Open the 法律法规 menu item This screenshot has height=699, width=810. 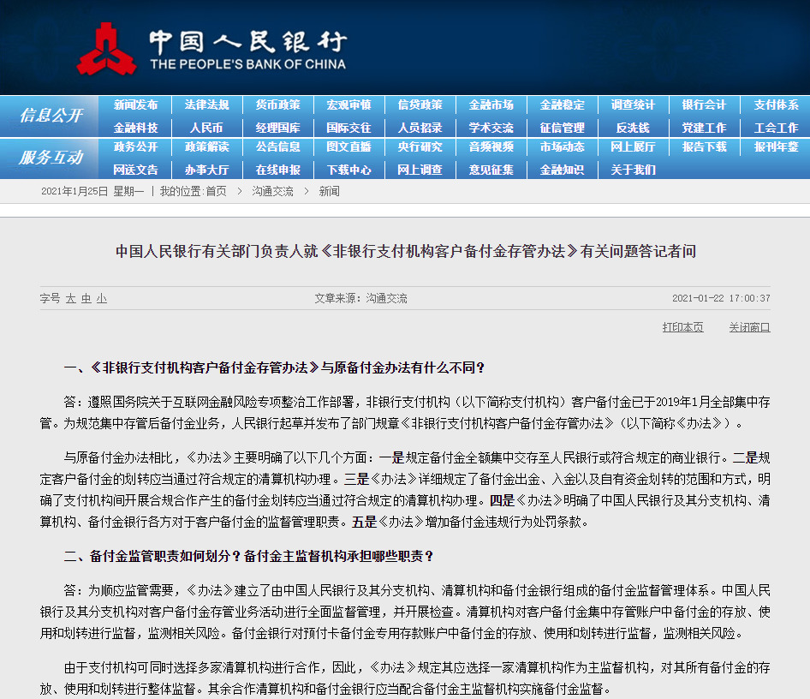click(206, 105)
